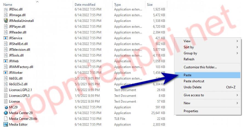Select the file name Media Editor

(x=18, y=125)
